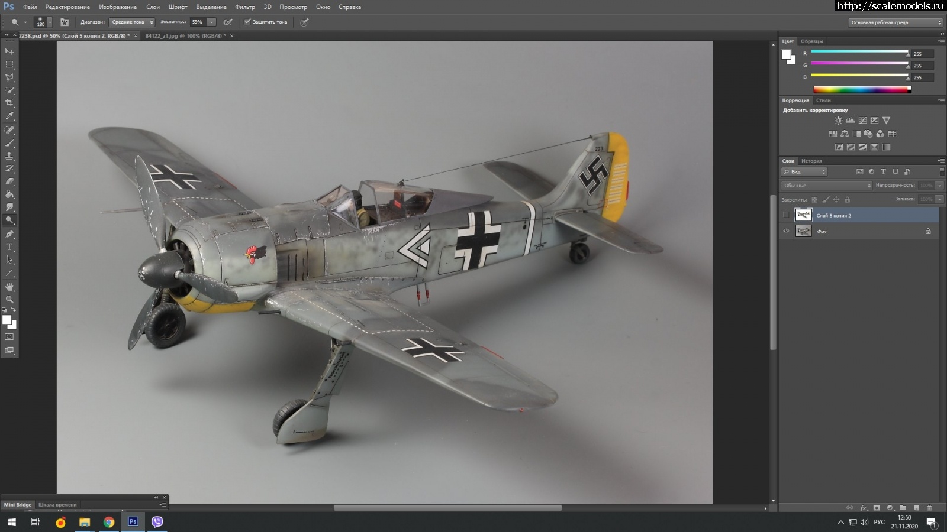Toggle layer filtering switch
947x532 pixels.
click(942, 171)
